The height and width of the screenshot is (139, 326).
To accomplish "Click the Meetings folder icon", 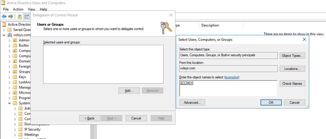I will click(x=20, y=135).
